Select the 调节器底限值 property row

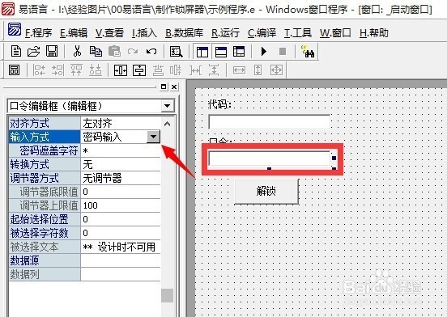coord(85,192)
